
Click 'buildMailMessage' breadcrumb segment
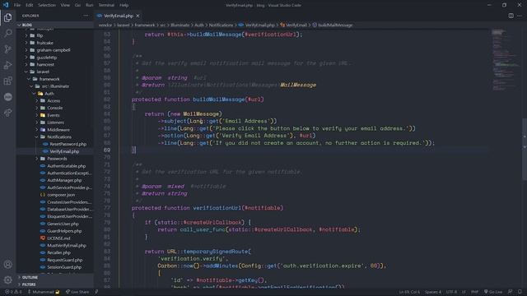coord(335,25)
